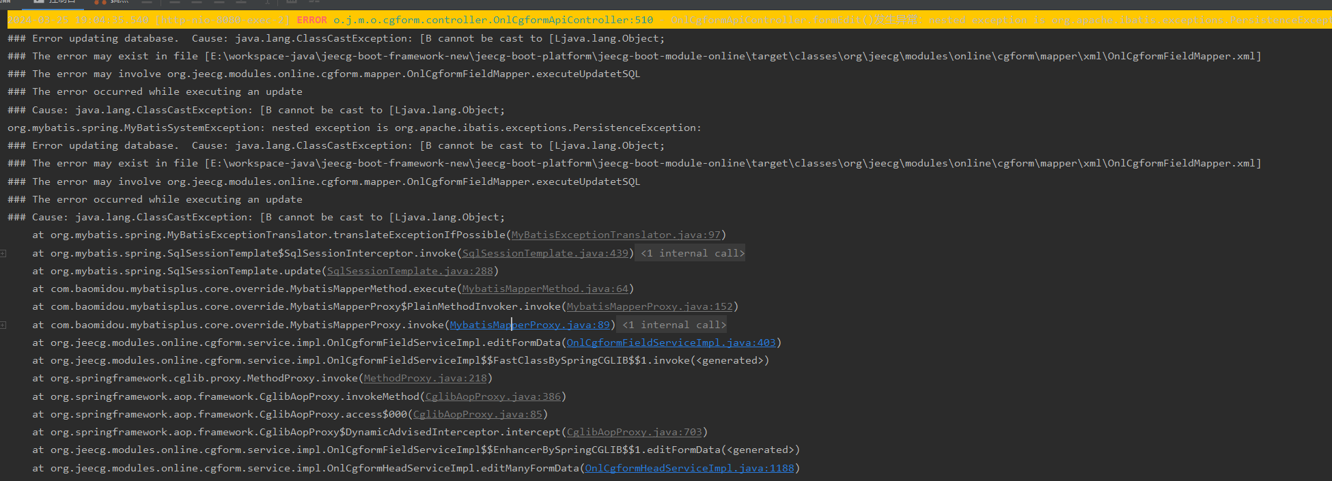Go to MybatisMapperProxy.java:152
1332x481 pixels.
(649, 306)
